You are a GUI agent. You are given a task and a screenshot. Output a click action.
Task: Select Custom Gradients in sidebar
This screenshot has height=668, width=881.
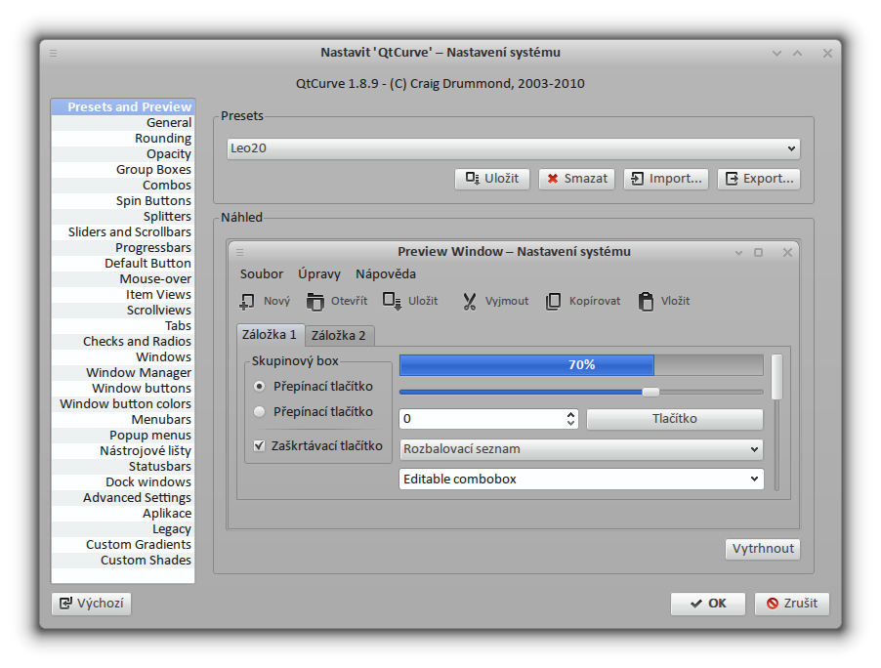[123, 545]
